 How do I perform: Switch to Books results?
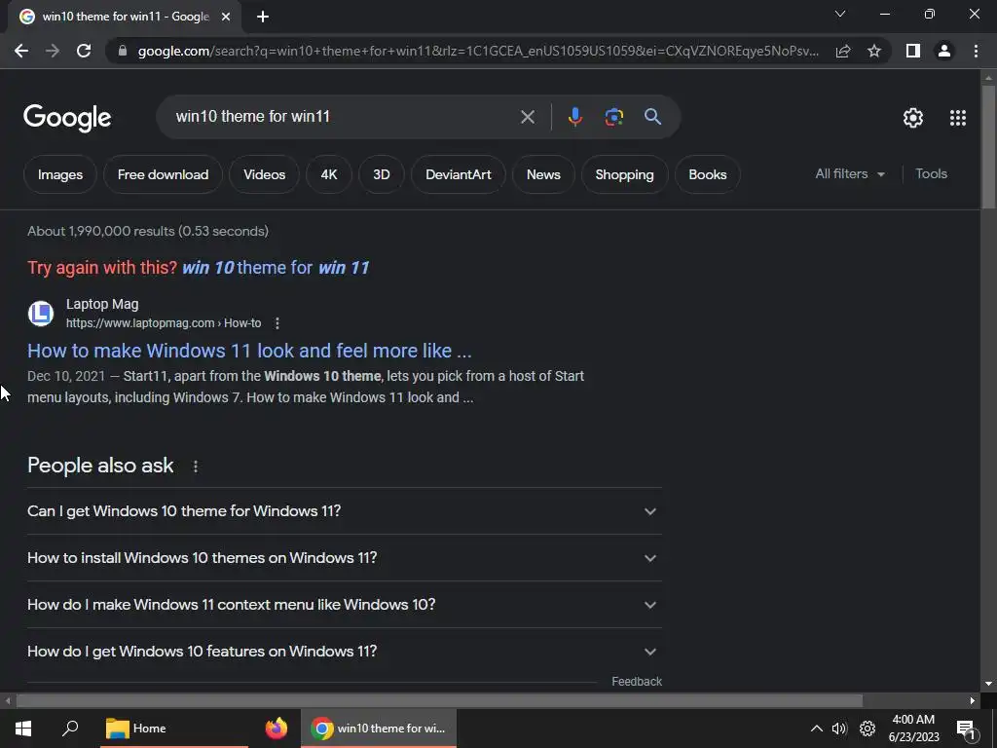(x=707, y=174)
